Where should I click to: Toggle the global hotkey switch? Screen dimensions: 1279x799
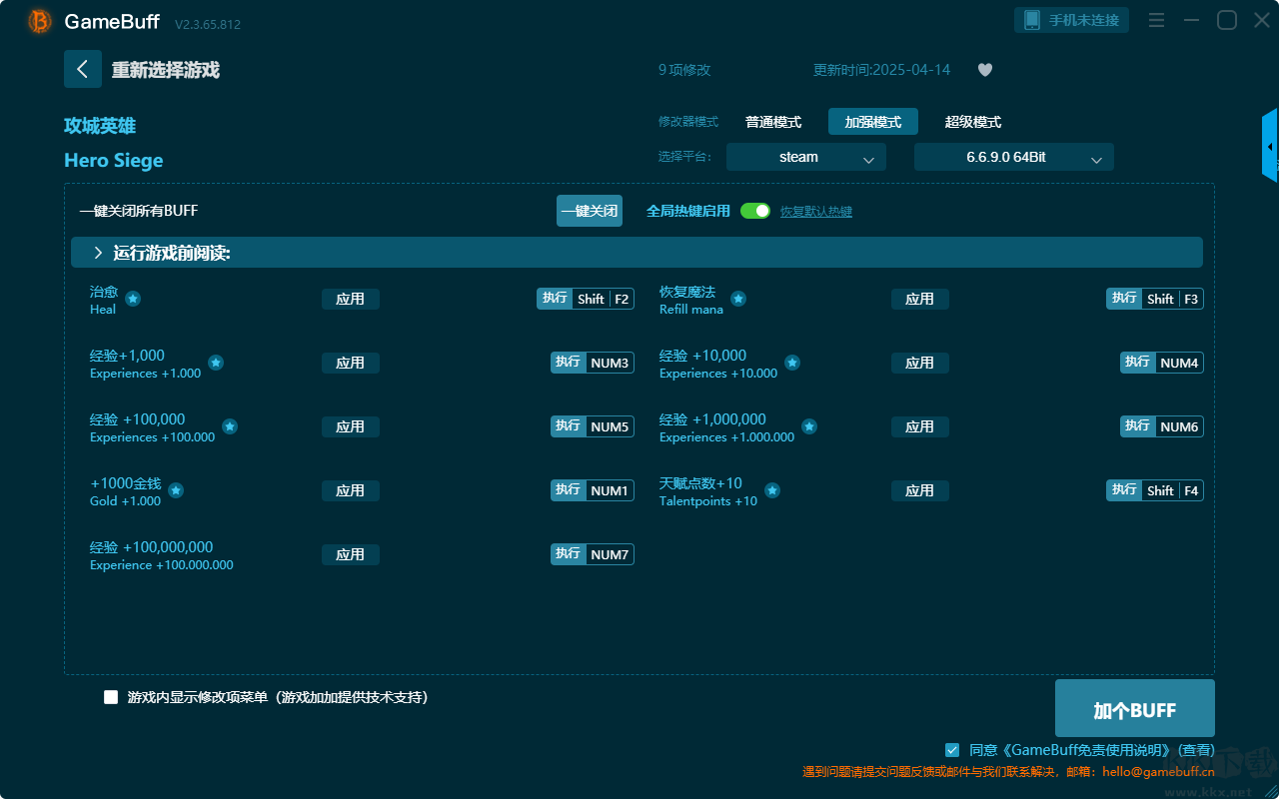point(755,211)
